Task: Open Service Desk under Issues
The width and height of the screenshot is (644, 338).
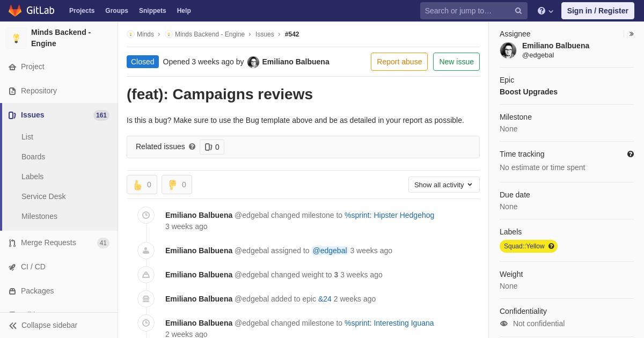Action: 43,196
